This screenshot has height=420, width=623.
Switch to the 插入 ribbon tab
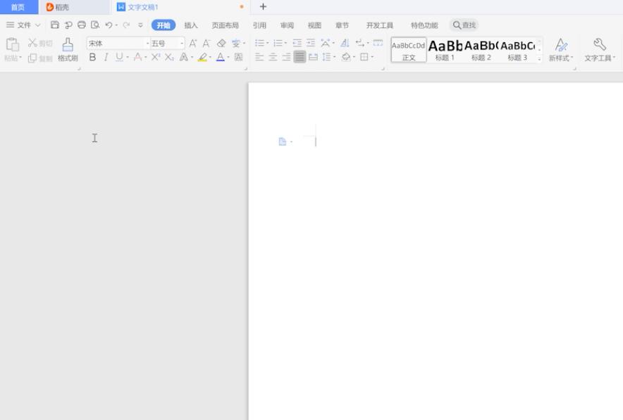pos(191,25)
